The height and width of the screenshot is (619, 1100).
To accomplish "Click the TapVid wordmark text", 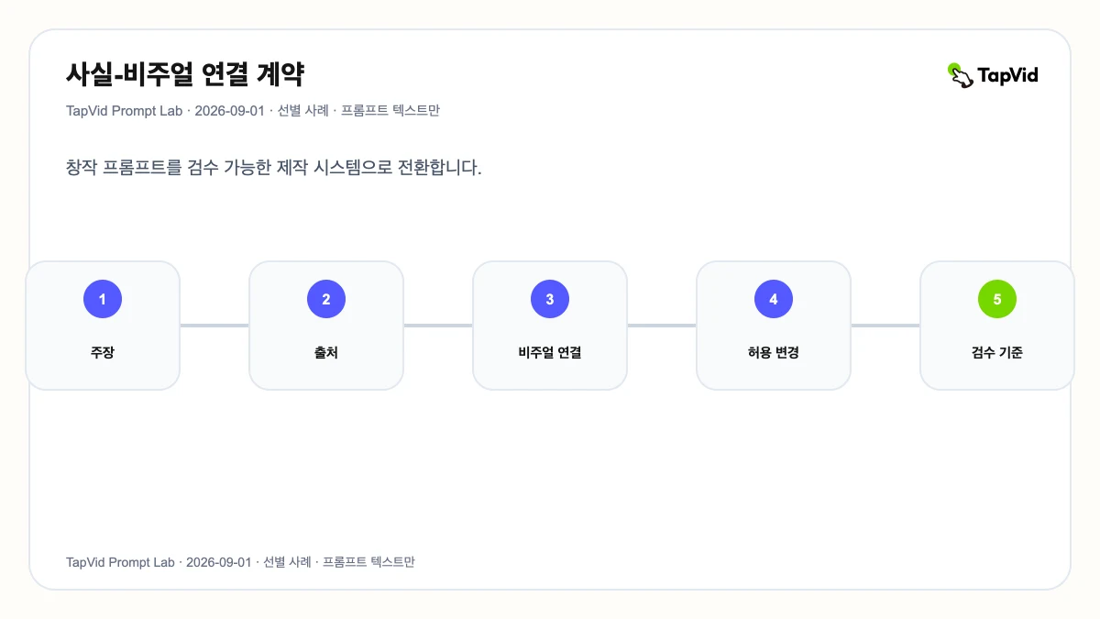I will [x=1007, y=75].
